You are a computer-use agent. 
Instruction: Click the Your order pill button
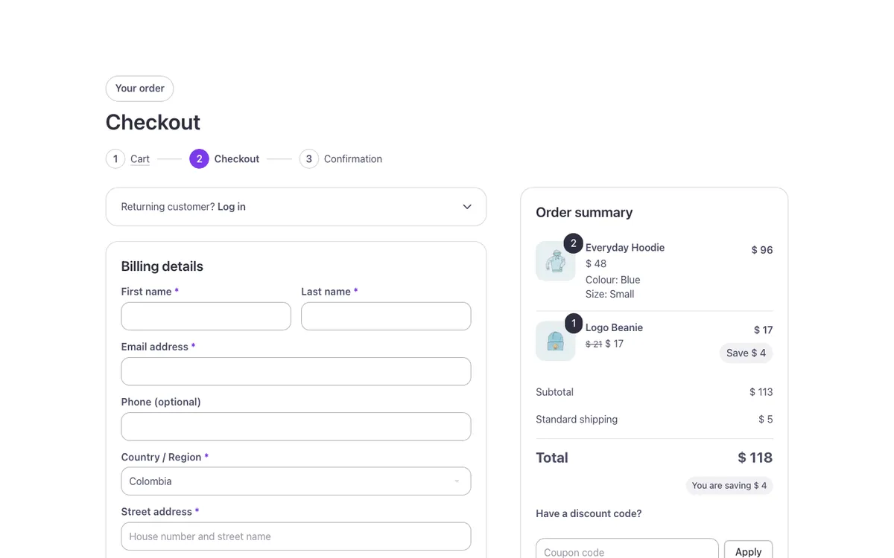tap(140, 89)
